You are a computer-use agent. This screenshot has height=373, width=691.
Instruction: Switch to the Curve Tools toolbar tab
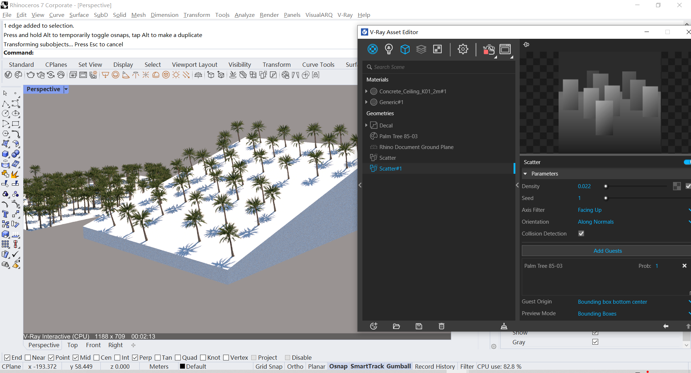pyautogui.click(x=318, y=65)
